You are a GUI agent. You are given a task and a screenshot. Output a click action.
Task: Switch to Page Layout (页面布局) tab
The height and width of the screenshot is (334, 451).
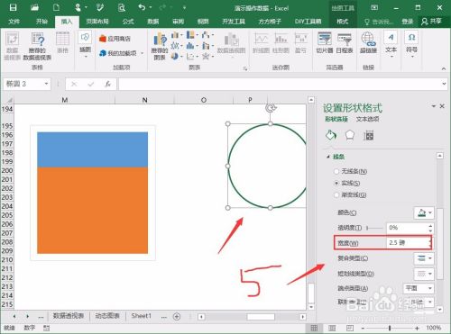(97, 22)
